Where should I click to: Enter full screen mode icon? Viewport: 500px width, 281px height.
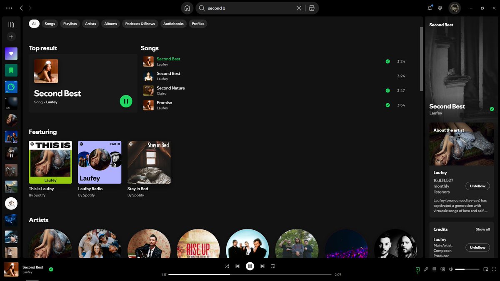click(494, 269)
